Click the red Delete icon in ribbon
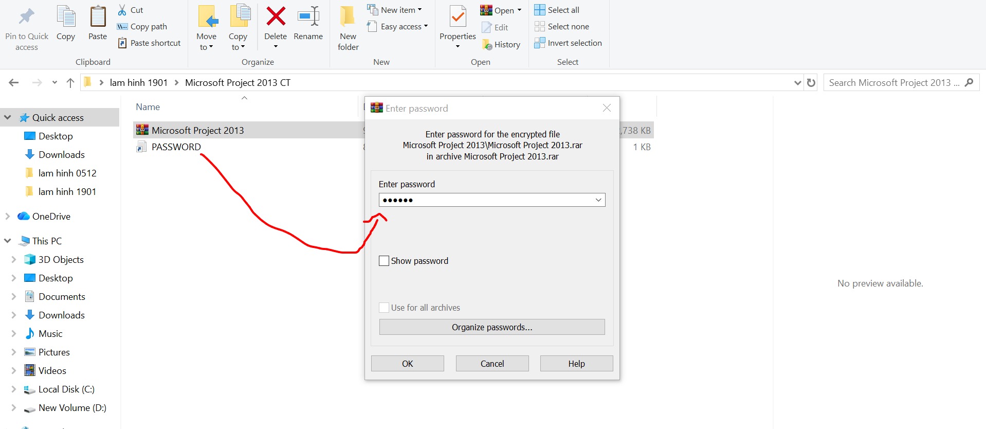The image size is (986, 429). (x=276, y=16)
